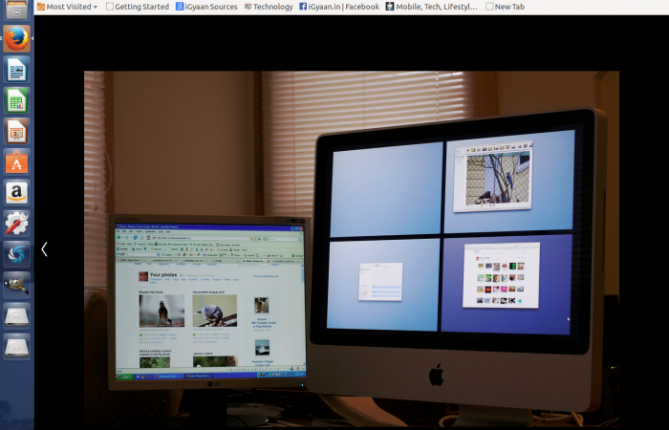Open the Getting Started bookmark

137,7
